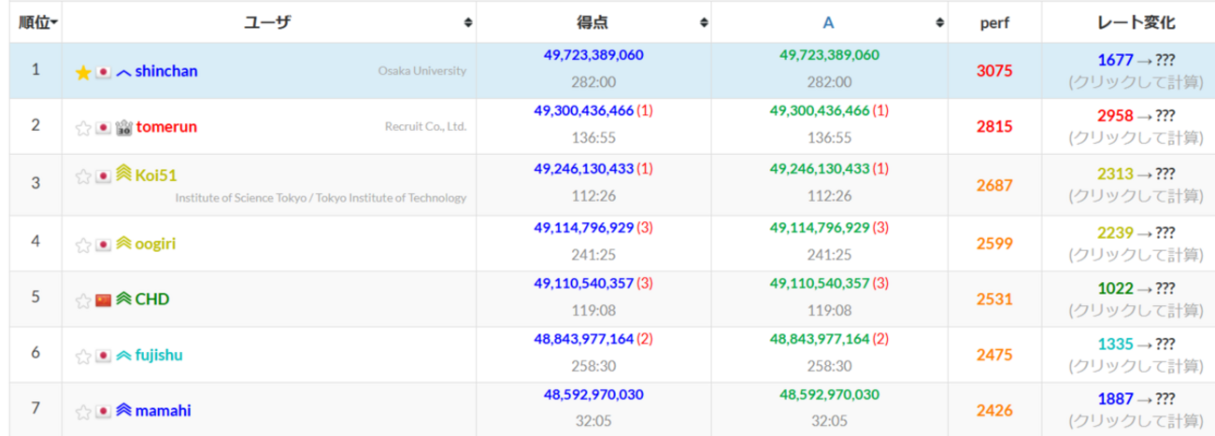Toggle favorite star for fujishu
The image size is (1215, 436).
coord(83,356)
